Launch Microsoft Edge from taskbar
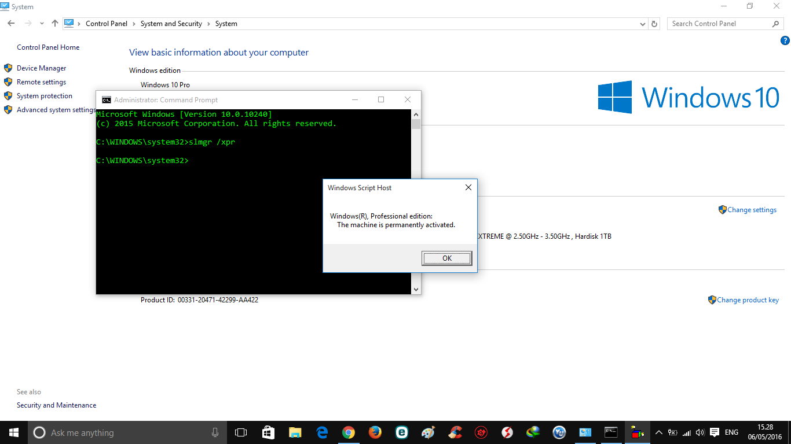The height and width of the screenshot is (444, 791). tap(323, 432)
